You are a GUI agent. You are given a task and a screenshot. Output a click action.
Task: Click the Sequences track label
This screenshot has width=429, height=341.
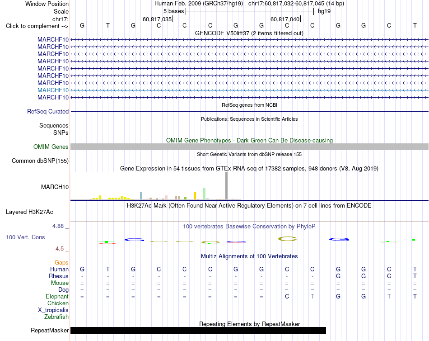(54, 126)
